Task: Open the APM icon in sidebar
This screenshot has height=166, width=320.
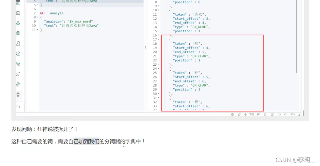Action: tap(18, 64)
